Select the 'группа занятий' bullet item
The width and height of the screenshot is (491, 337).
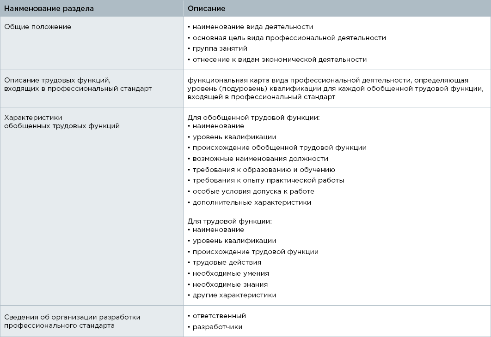point(218,48)
